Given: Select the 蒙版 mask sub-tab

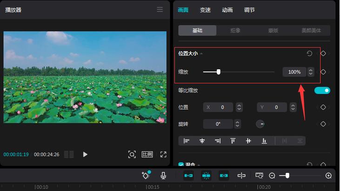Looking at the screenshot, I should (x=273, y=31).
